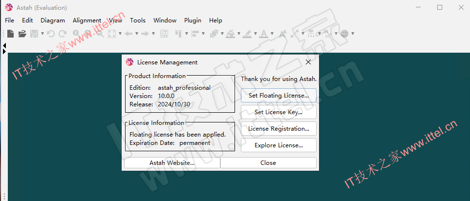Click the Astah logo in License Management title

tap(129, 62)
